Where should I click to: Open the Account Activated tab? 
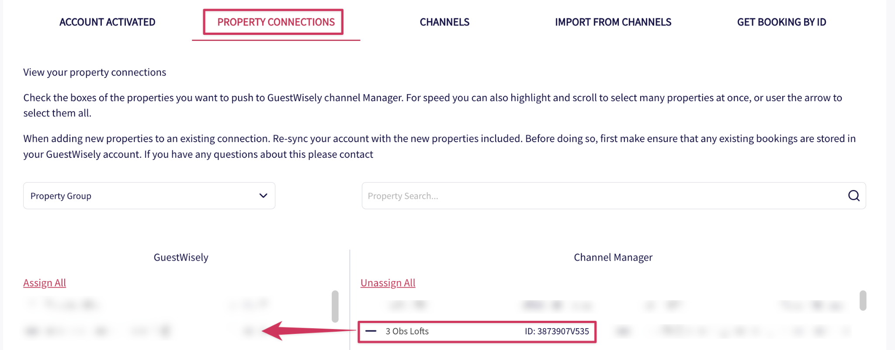tap(107, 22)
